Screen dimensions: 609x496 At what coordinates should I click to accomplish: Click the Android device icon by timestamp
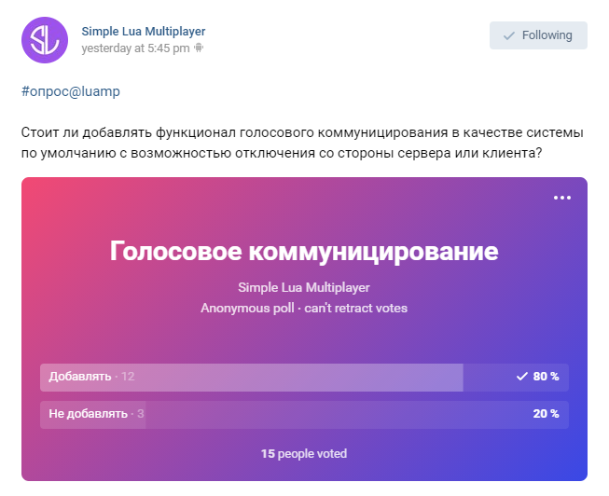pos(199,48)
